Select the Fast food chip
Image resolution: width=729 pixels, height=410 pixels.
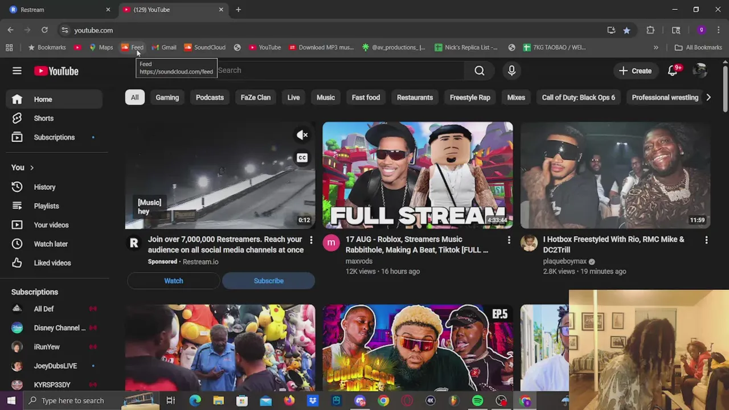[366, 97]
